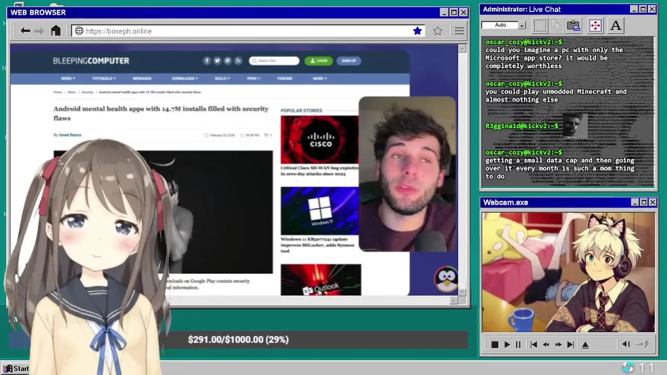Click the SIGN UP button
This screenshot has height=375, width=667.
pos(349,60)
